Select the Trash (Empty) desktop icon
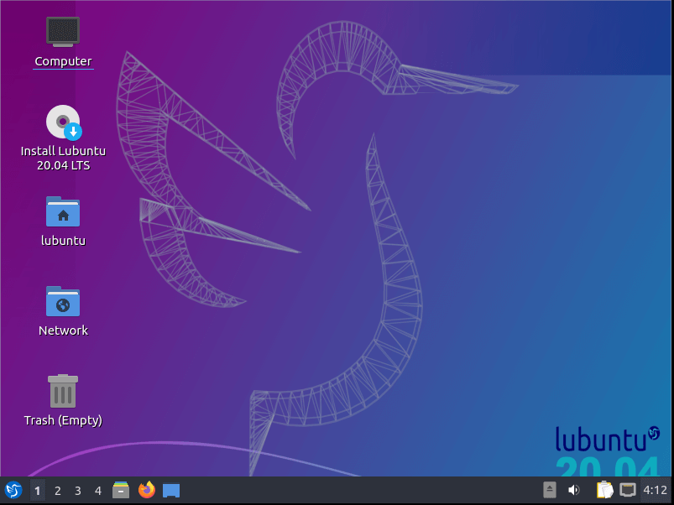The image size is (674, 505). point(63,391)
